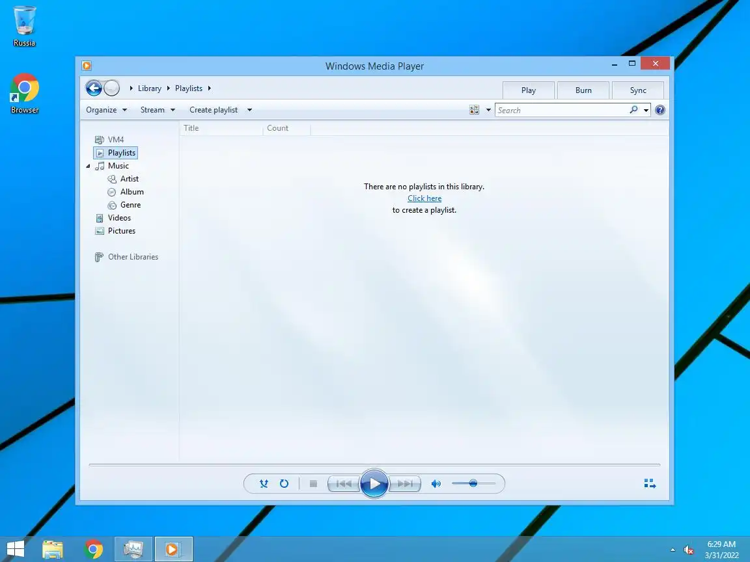
Task: Open the Genre category
Action: 124,204
